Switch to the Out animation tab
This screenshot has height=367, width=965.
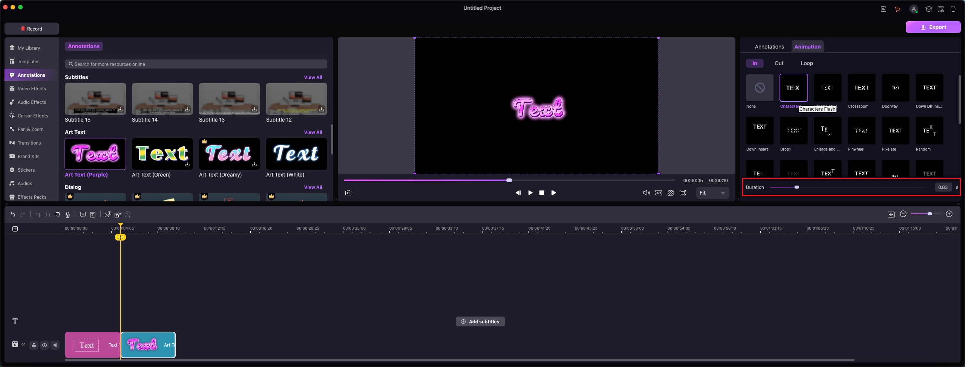coord(778,63)
